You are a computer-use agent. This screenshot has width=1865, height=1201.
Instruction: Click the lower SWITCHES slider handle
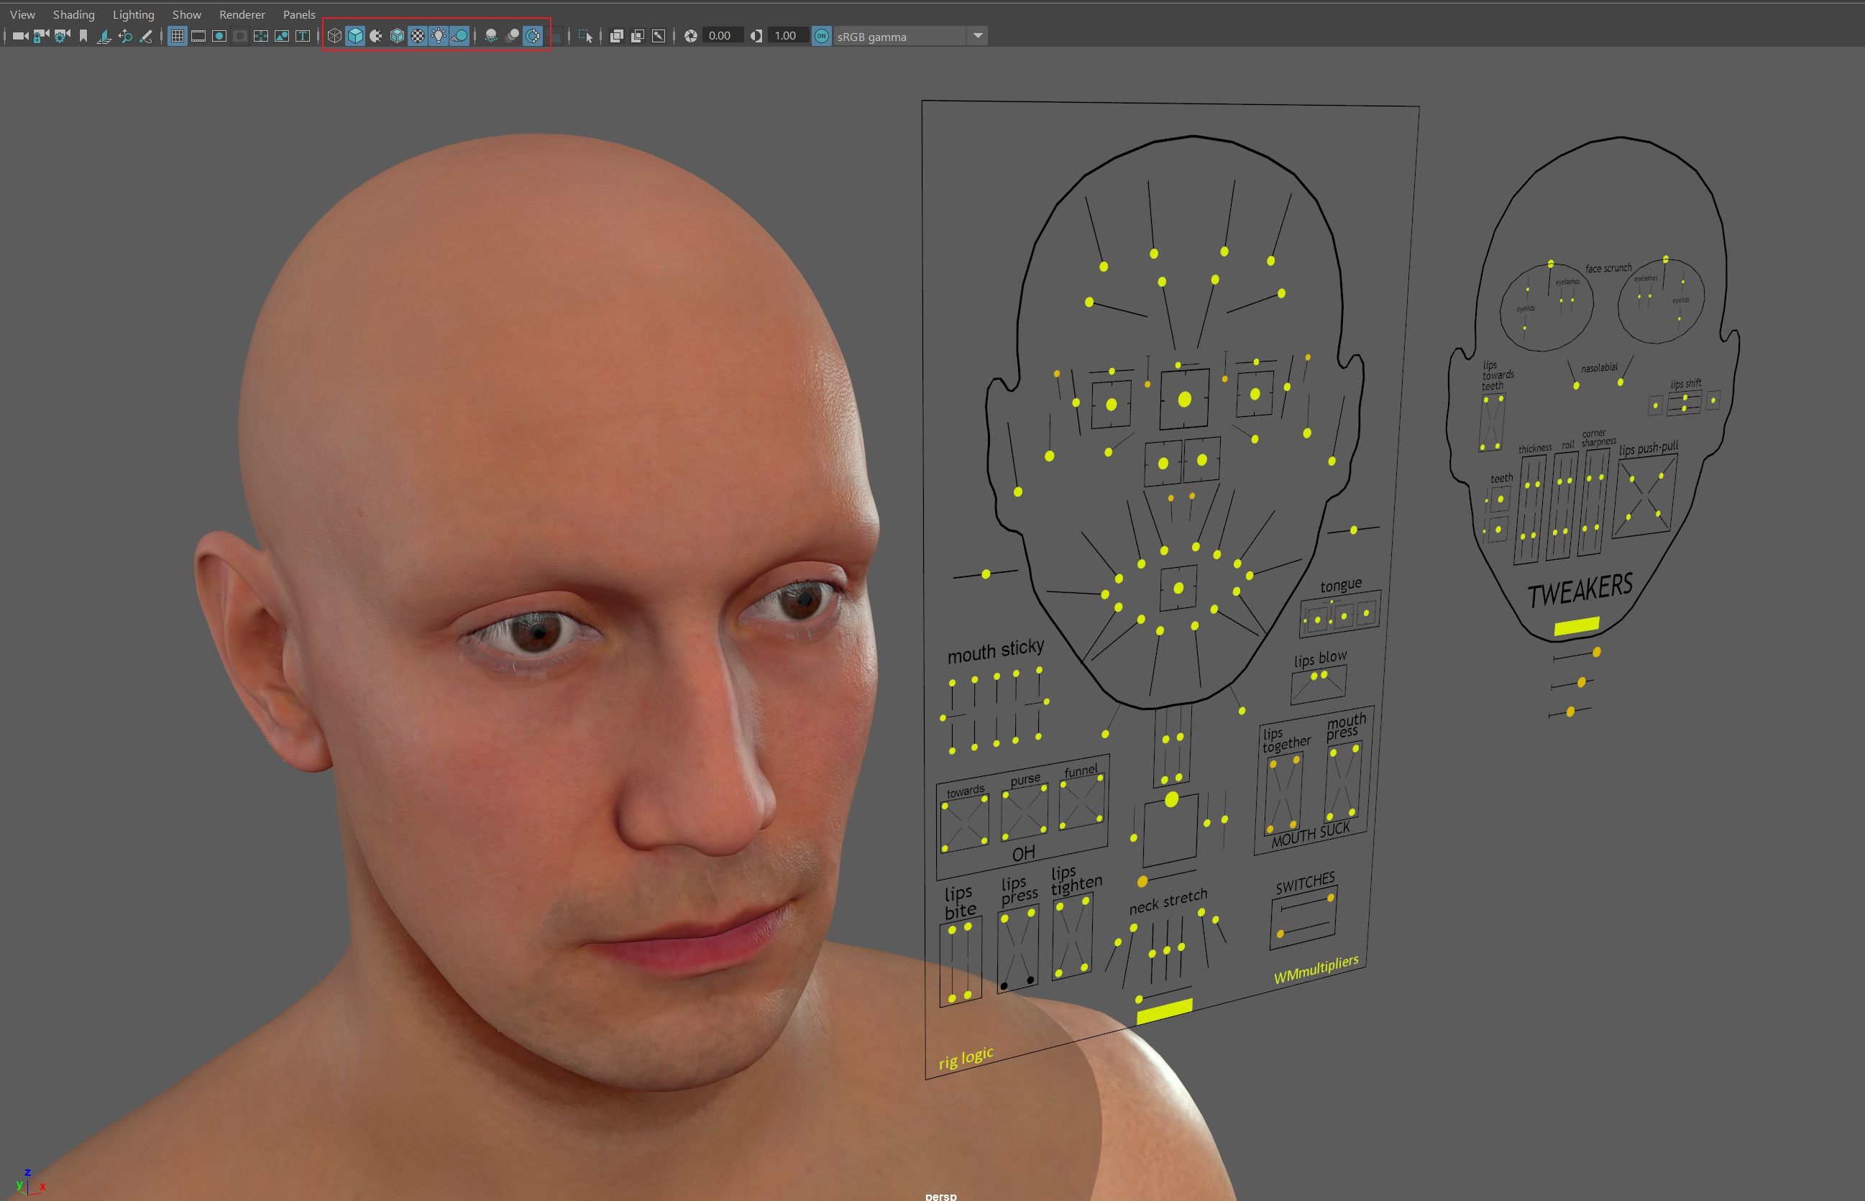1280,934
